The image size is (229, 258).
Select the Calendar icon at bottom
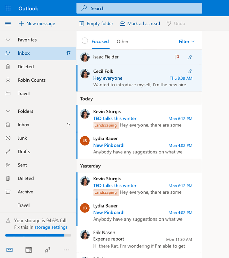pyautogui.click(x=28, y=250)
